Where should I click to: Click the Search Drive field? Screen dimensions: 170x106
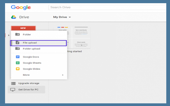click(107, 7)
